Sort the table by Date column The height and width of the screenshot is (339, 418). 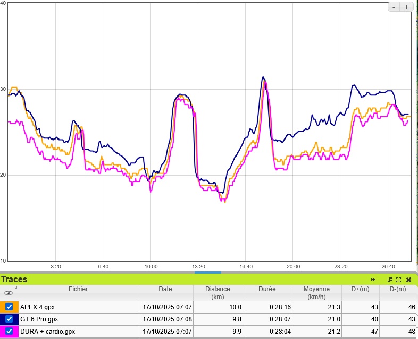(x=165, y=290)
